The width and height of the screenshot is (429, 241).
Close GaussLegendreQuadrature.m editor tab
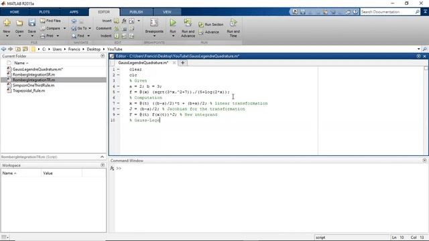174,63
